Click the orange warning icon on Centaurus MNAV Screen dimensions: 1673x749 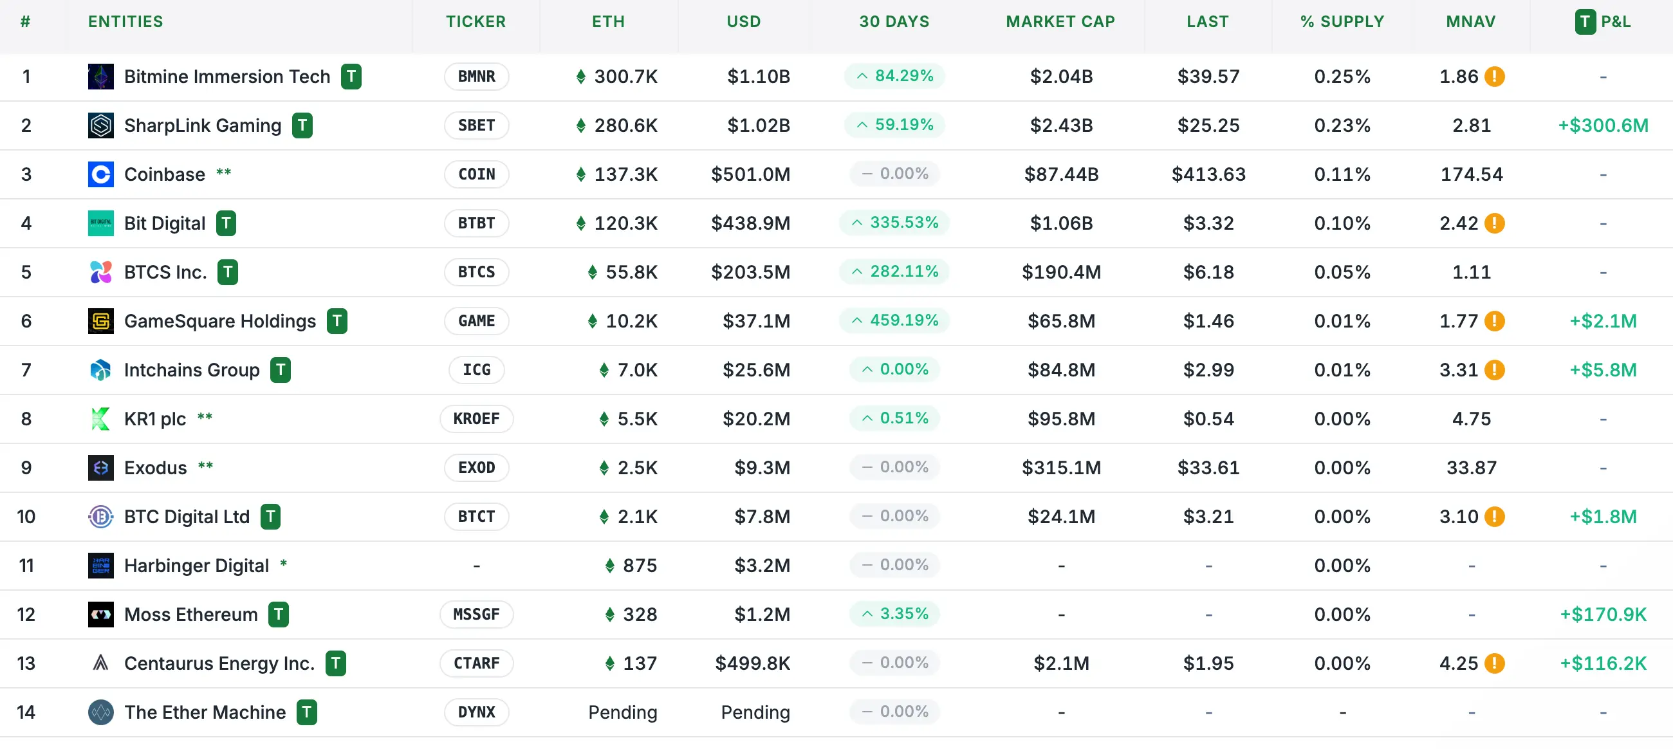pos(1494,663)
